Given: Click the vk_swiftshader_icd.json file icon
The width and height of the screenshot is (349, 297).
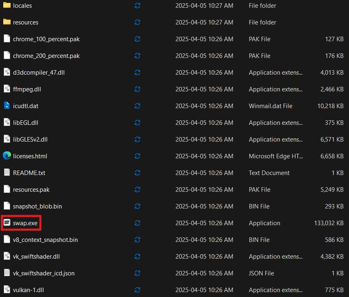Looking at the screenshot, I should pyautogui.click(x=7, y=273).
